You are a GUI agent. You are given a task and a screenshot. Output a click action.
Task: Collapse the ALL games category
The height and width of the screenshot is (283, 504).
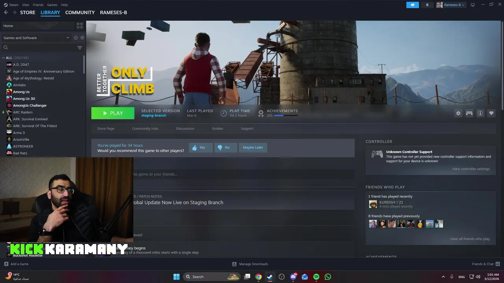[x=4, y=58]
